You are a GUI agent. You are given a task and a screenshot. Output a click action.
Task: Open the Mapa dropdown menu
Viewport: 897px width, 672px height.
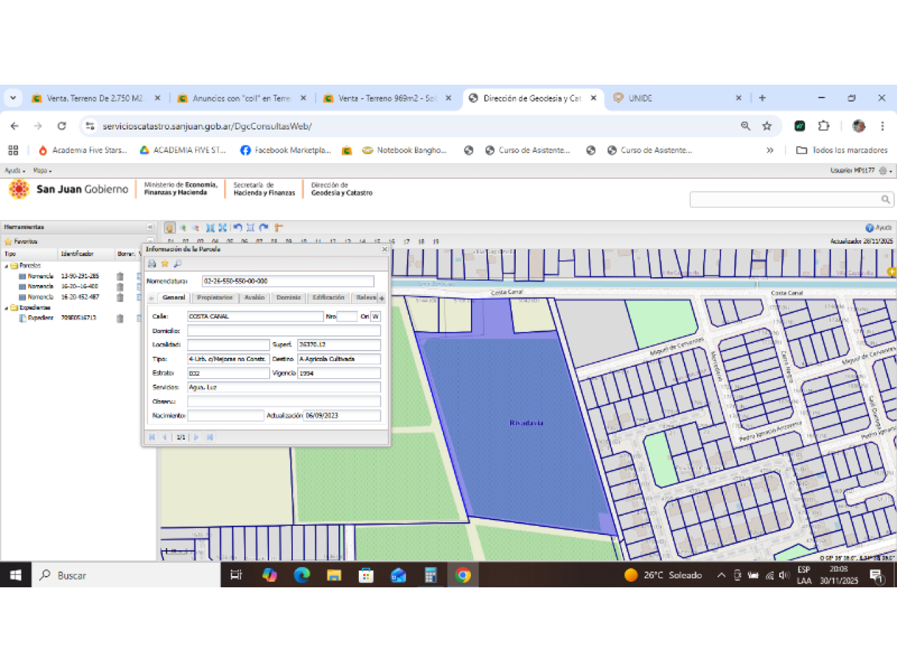pyautogui.click(x=42, y=171)
